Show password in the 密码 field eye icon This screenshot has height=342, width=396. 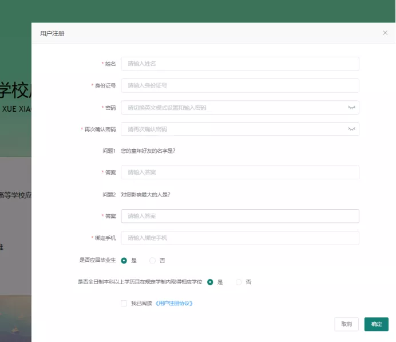click(x=351, y=108)
